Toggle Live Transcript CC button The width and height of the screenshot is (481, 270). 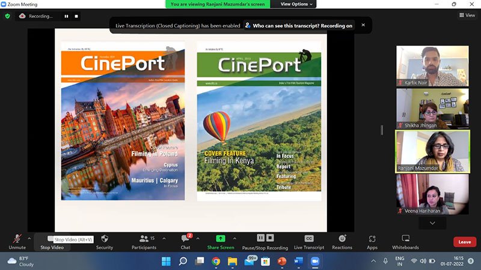pos(309,242)
